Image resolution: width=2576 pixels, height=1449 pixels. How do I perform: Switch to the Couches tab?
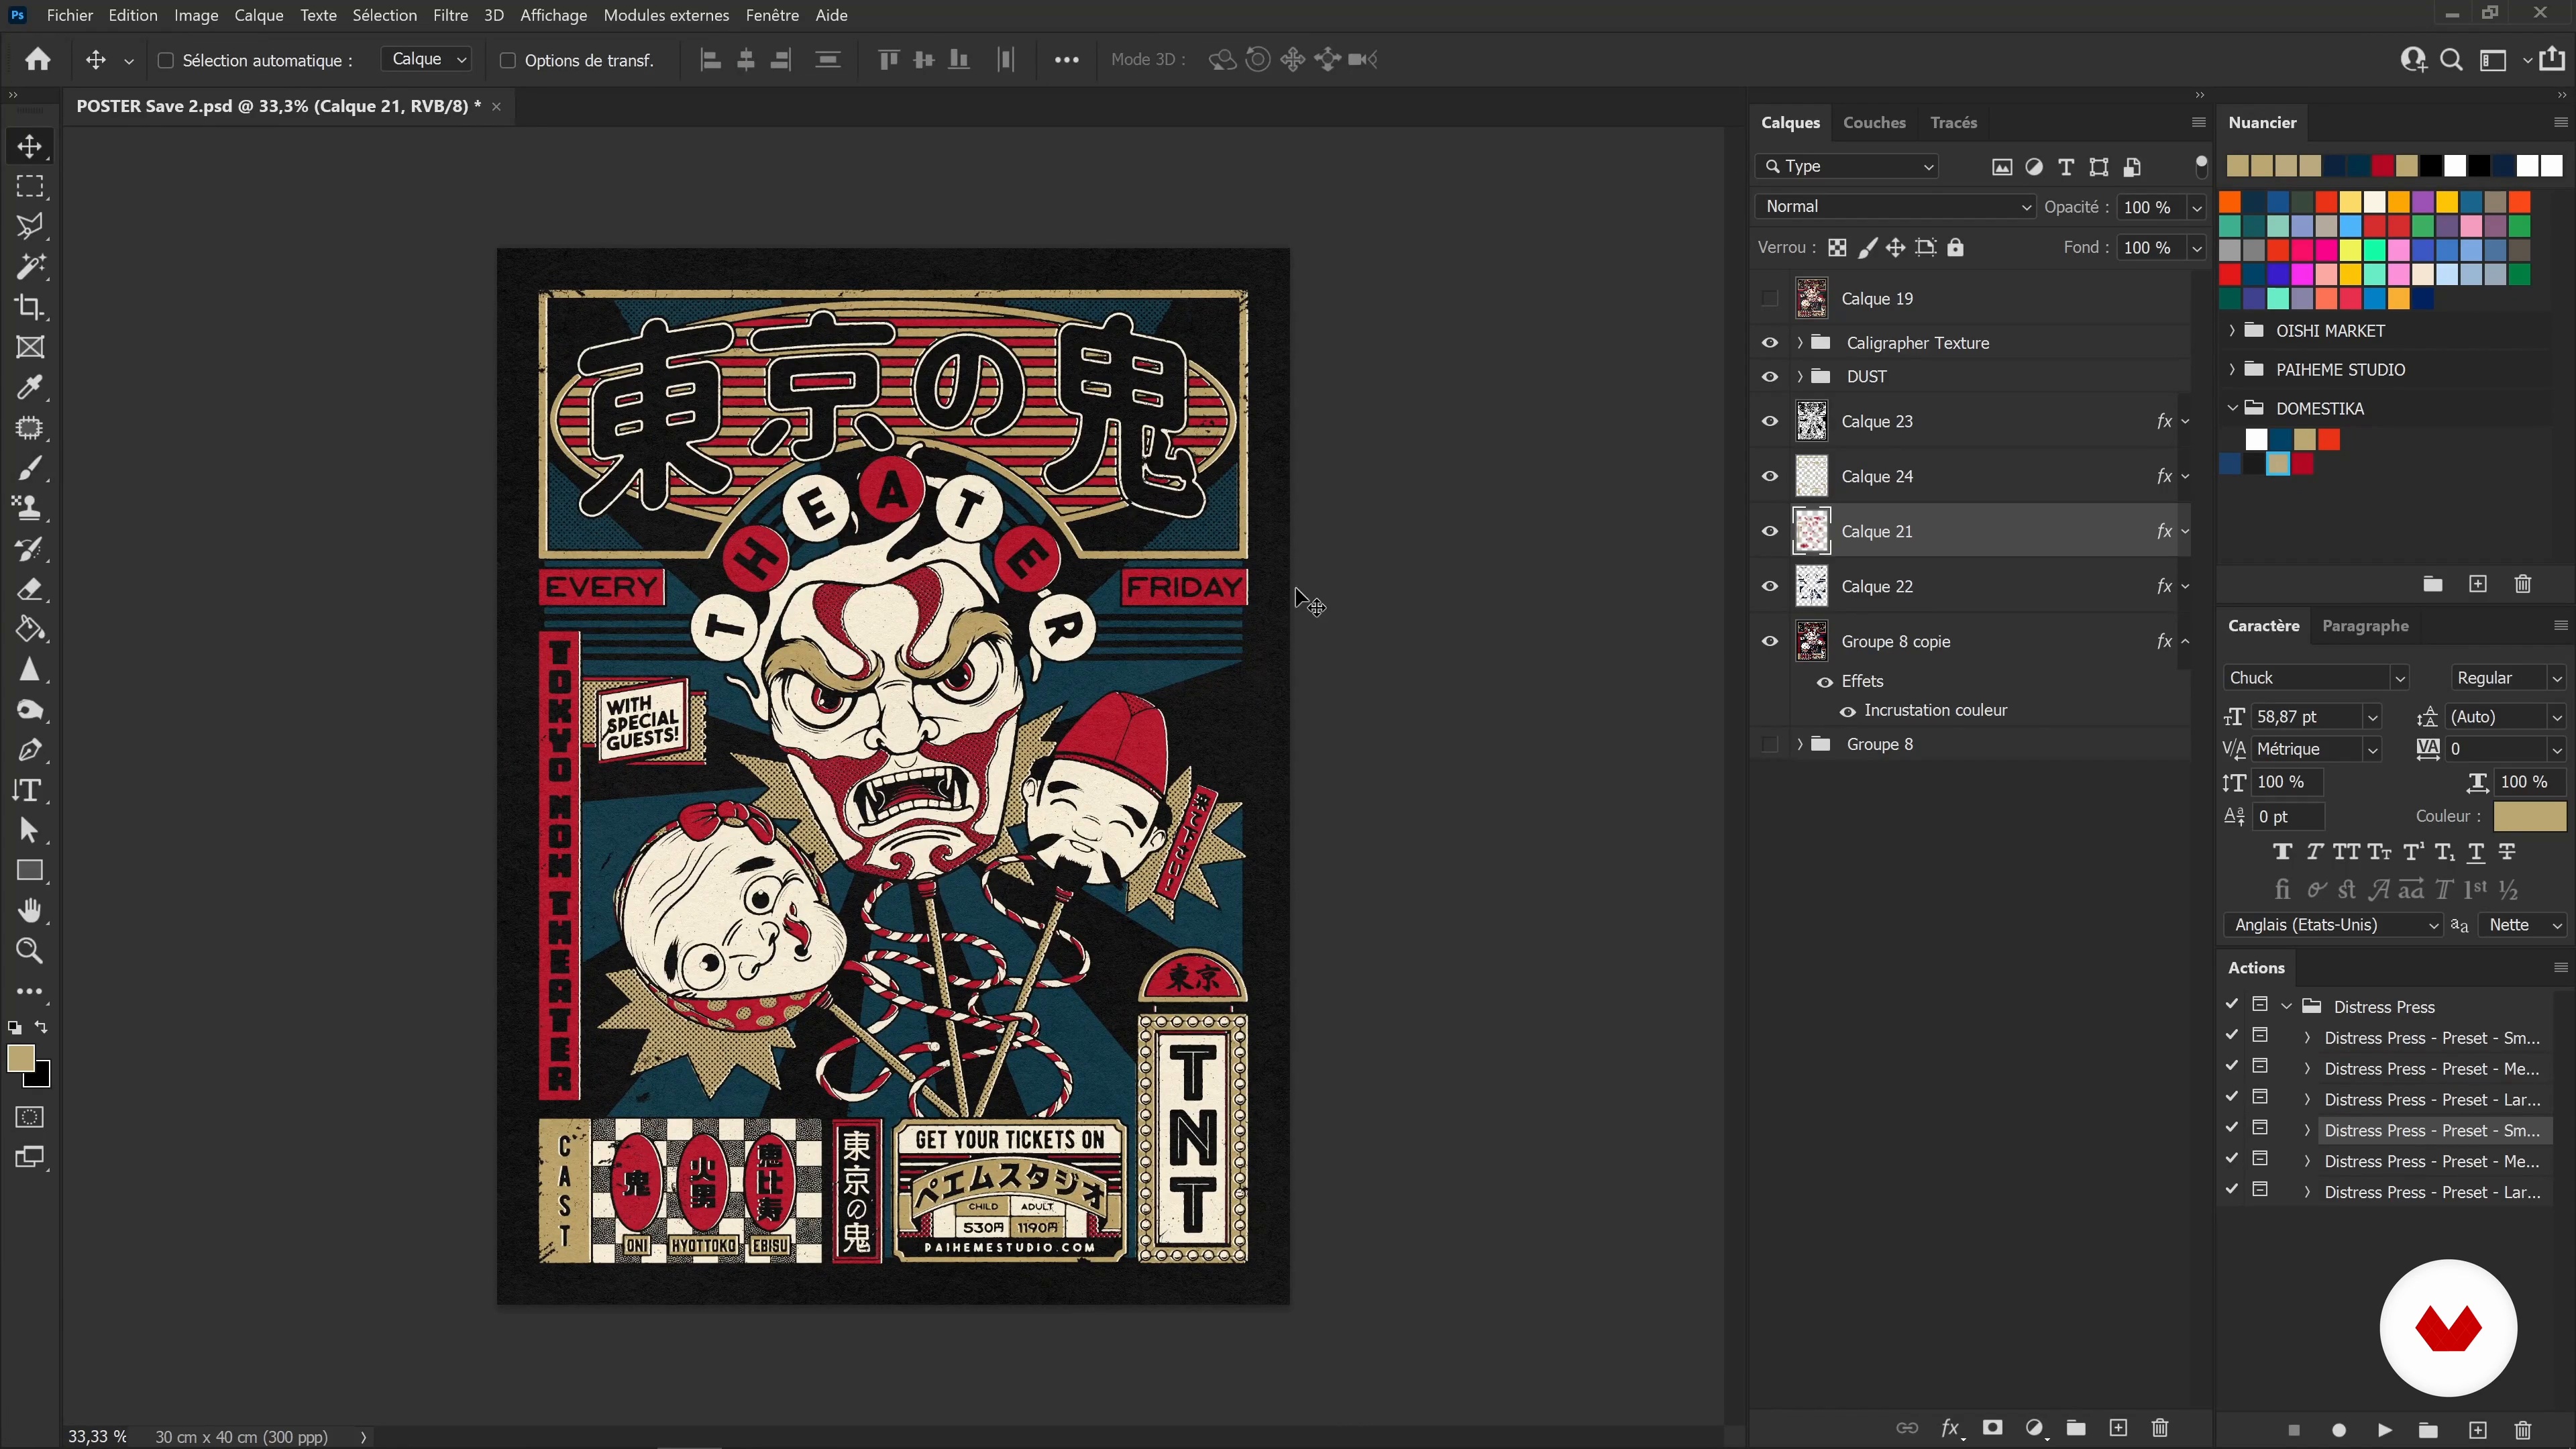pyautogui.click(x=1873, y=122)
